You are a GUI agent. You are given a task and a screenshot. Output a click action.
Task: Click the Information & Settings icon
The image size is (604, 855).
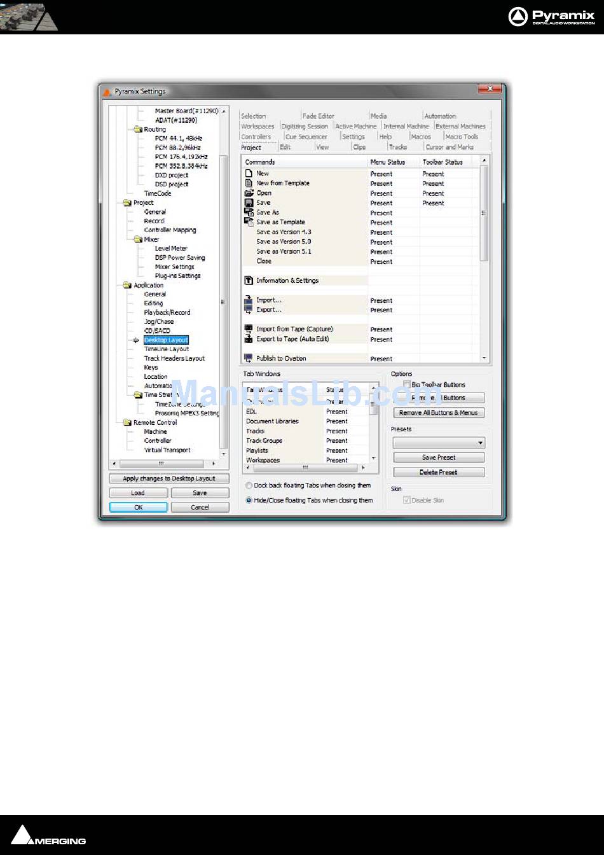pyautogui.click(x=249, y=281)
